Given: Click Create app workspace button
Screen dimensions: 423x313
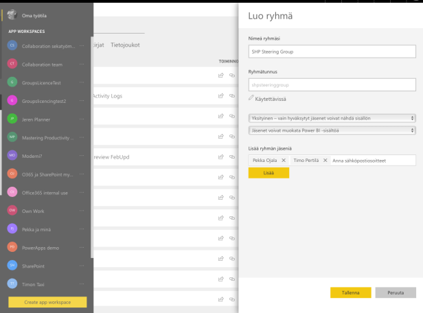Looking at the screenshot, I should coord(47,302).
